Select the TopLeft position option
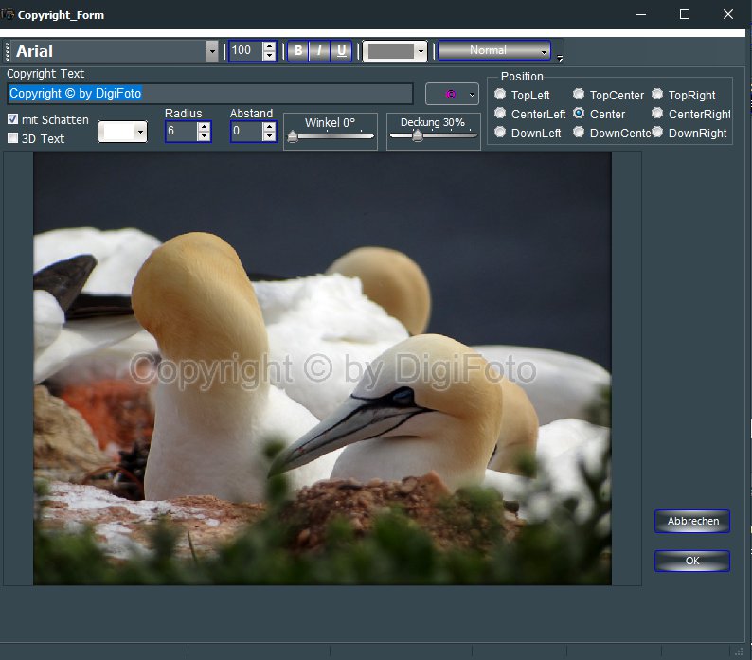752x660 pixels. [x=500, y=95]
